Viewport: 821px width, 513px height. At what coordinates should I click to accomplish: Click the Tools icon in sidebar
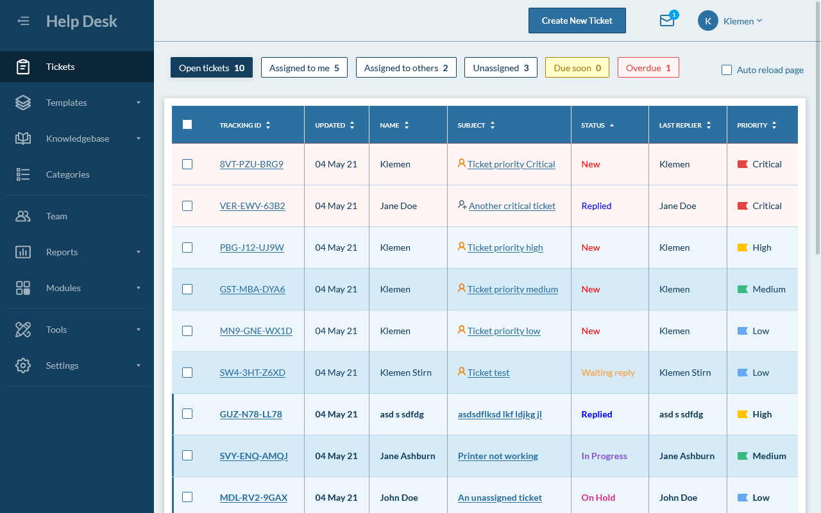coord(22,329)
